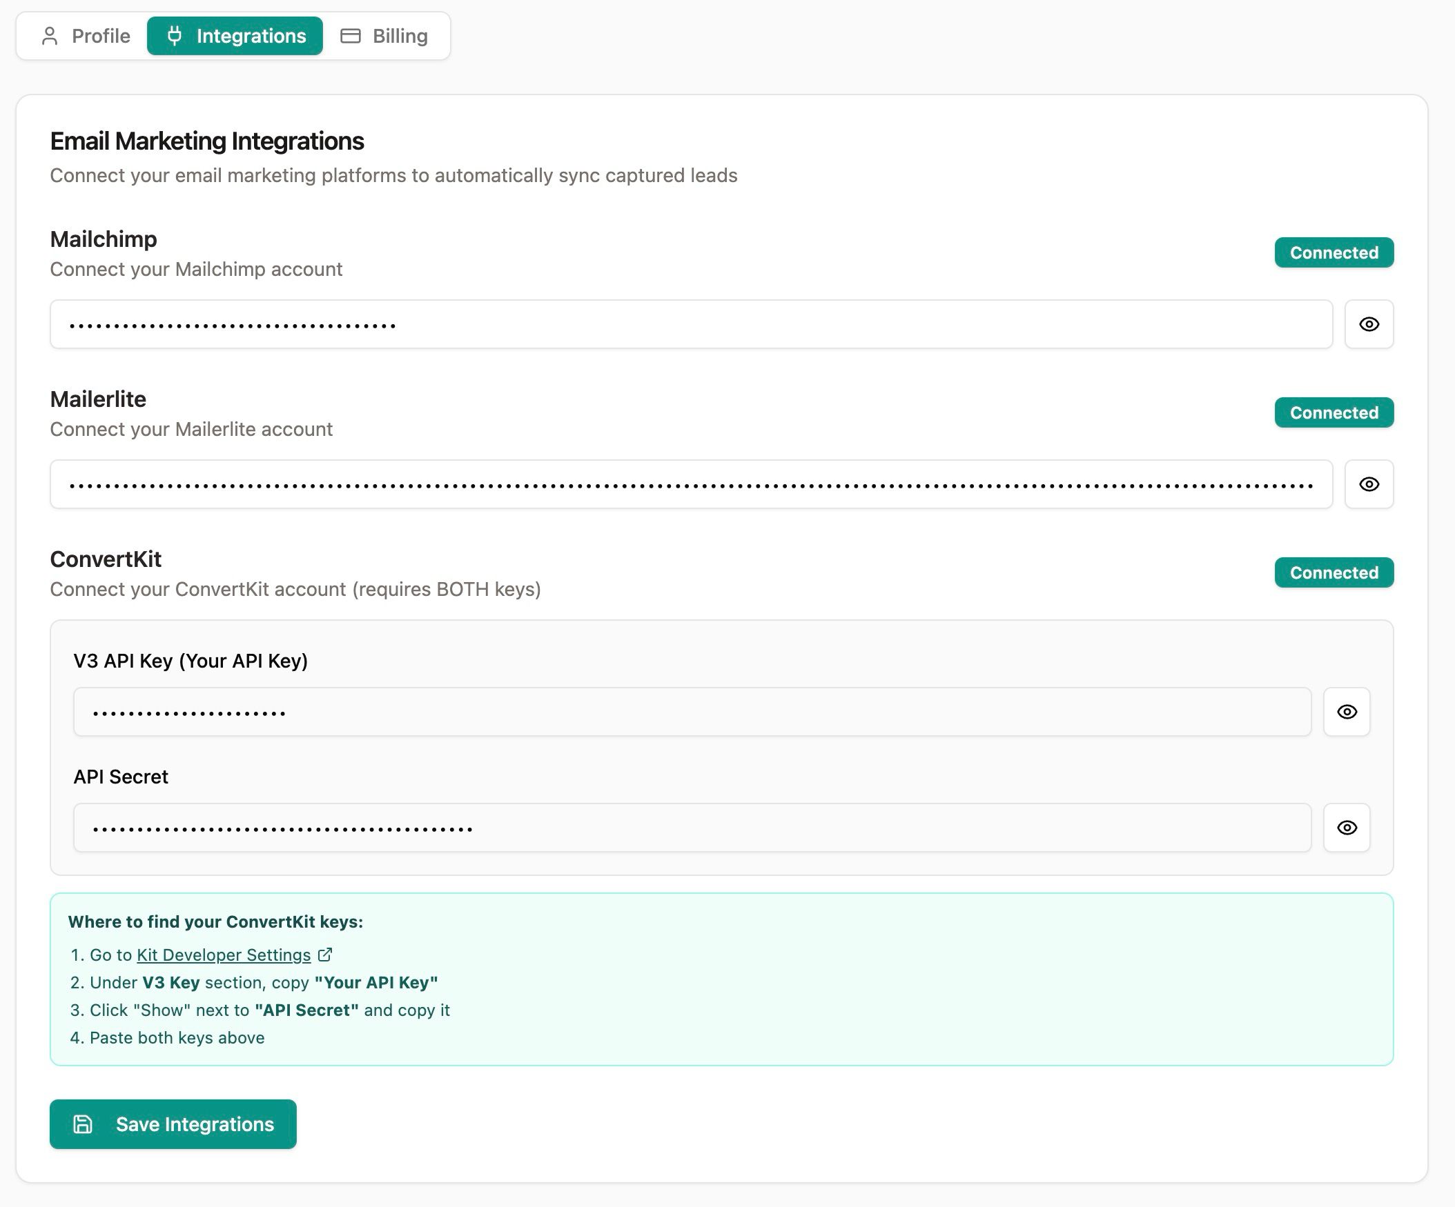Click the external link icon beside Kit Developer Settings
The height and width of the screenshot is (1207, 1455).
tap(325, 955)
